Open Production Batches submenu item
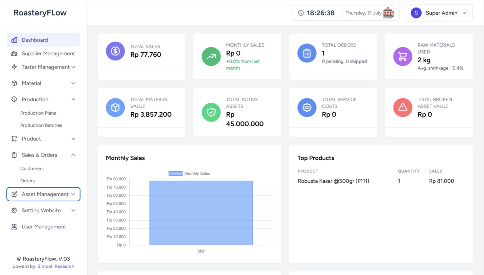Viewport: 484px width, 275px height. (41, 125)
